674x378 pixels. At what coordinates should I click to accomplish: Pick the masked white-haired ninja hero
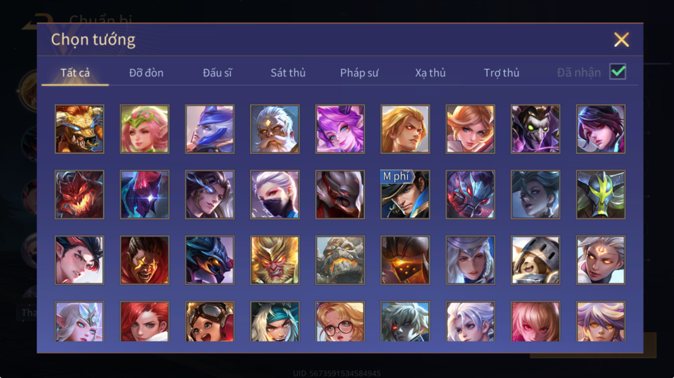[275, 194]
